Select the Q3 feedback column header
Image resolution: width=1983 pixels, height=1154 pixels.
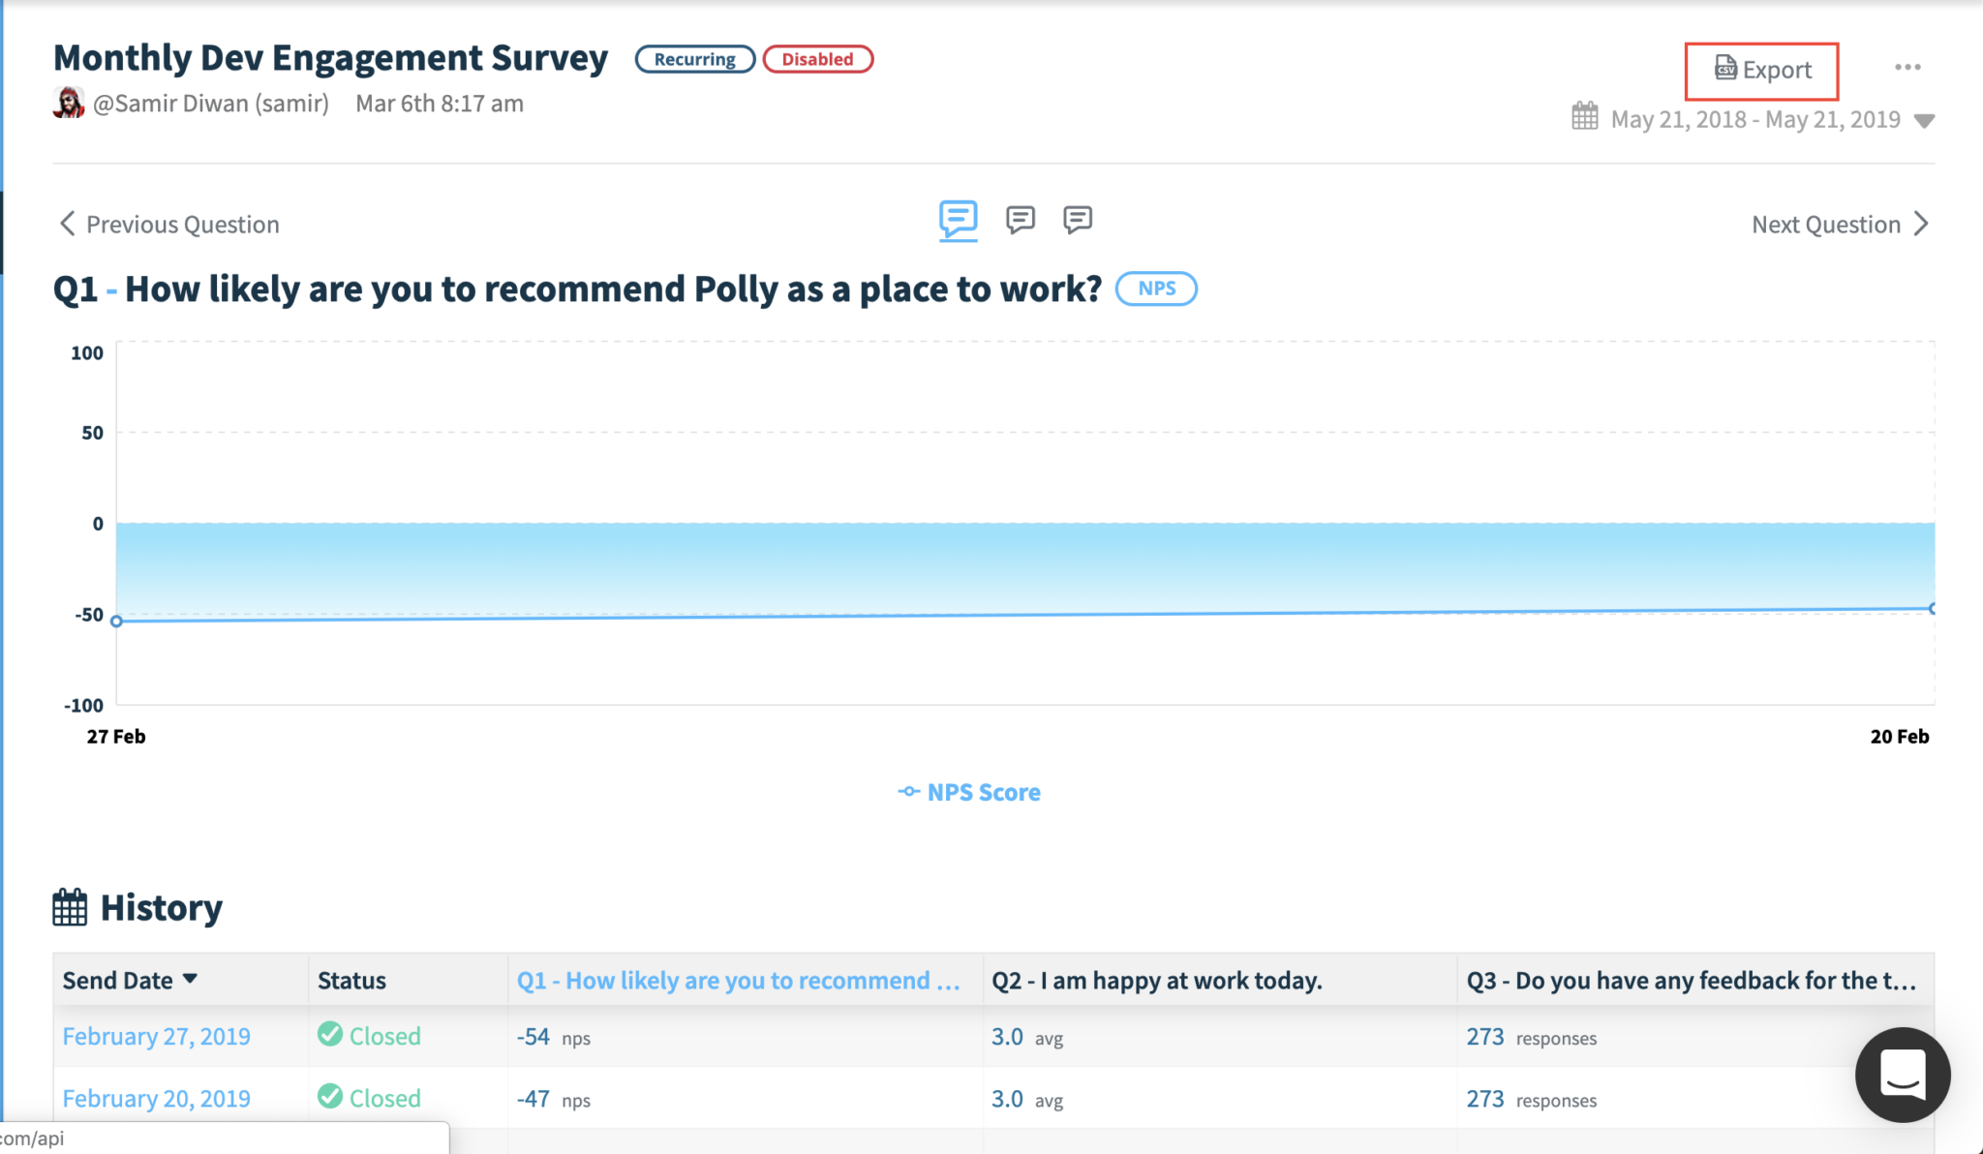click(x=1692, y=981)
